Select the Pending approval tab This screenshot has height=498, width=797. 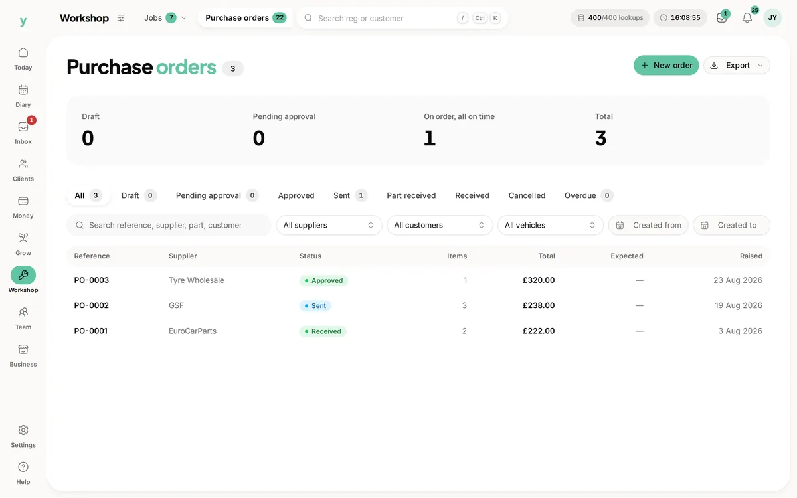[x=217, y=195]
